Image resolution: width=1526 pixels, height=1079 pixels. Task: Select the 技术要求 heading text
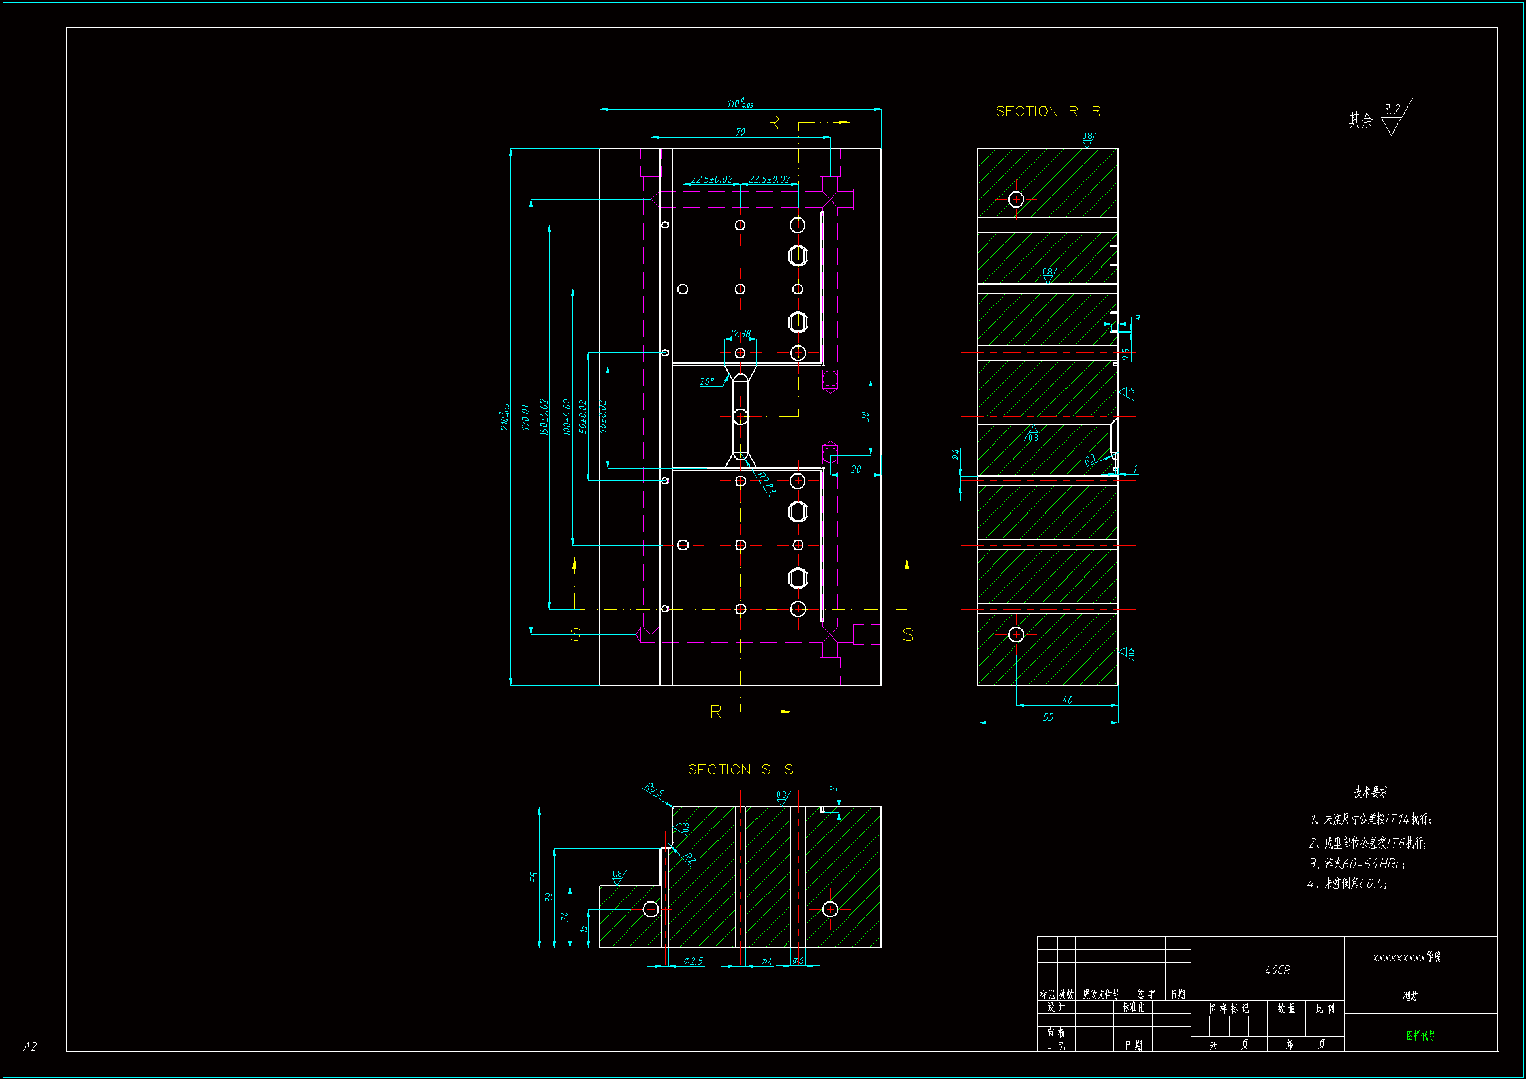pyautogui.click(x=1371, y=792)
